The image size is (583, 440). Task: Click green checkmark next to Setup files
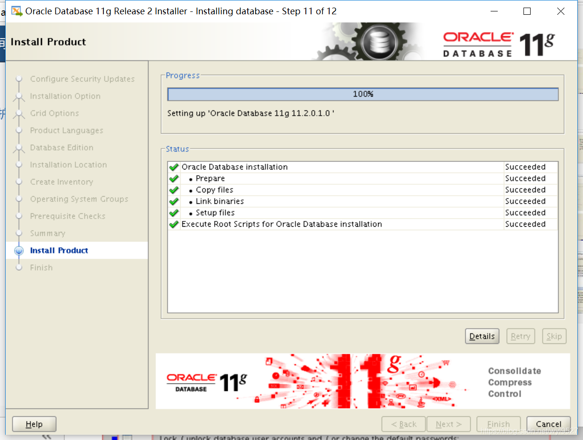(x=174, y=213)
